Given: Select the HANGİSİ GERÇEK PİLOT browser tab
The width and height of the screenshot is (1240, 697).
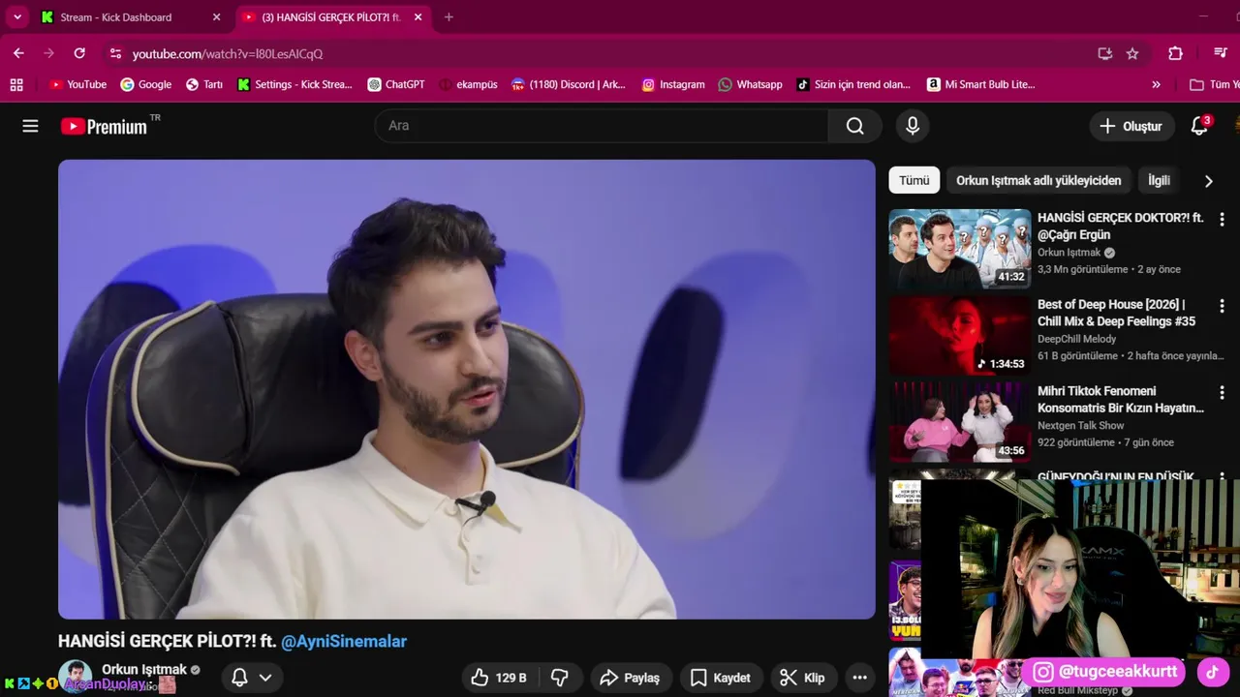Looking at the screenshot, I should [331, 17].
